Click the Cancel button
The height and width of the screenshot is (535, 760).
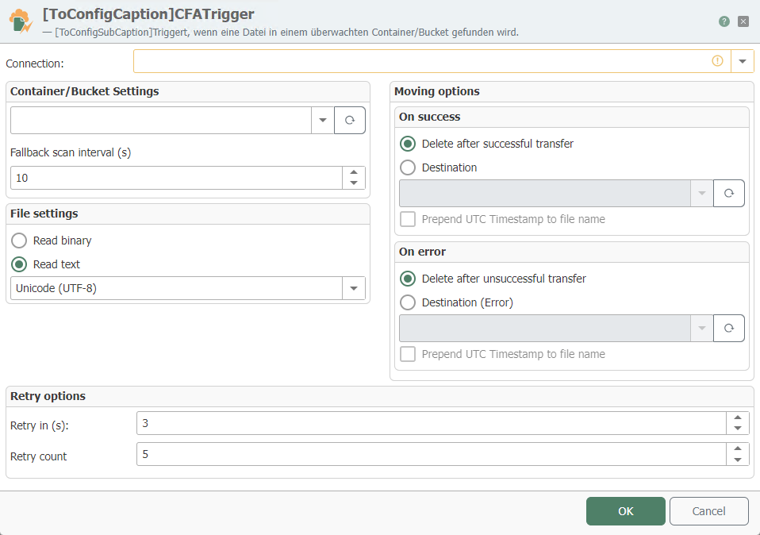(708, 511)
